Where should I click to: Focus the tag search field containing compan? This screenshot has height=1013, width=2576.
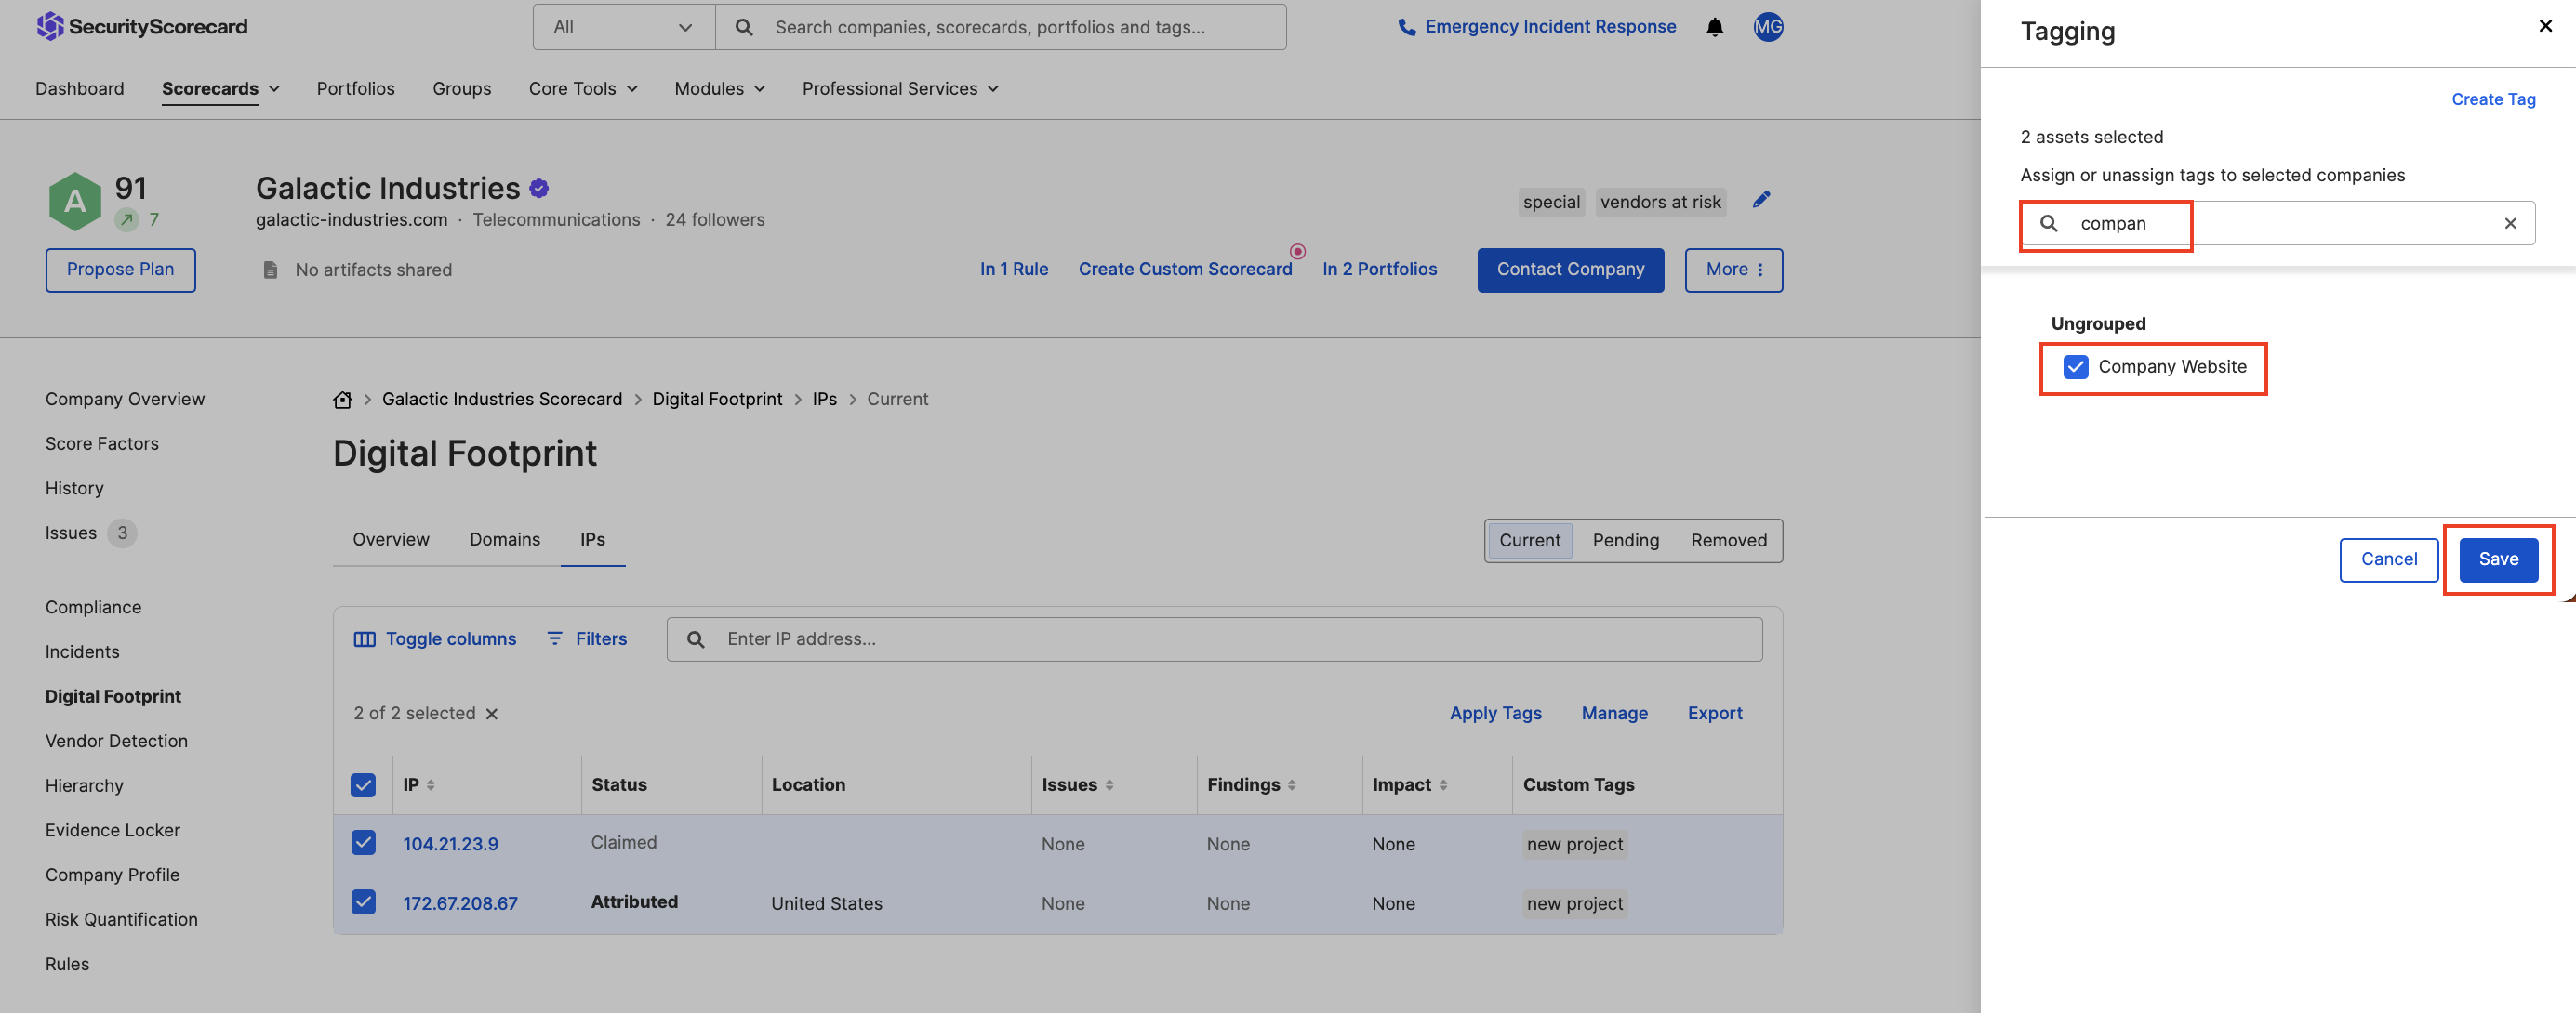tap(2278, 224)
